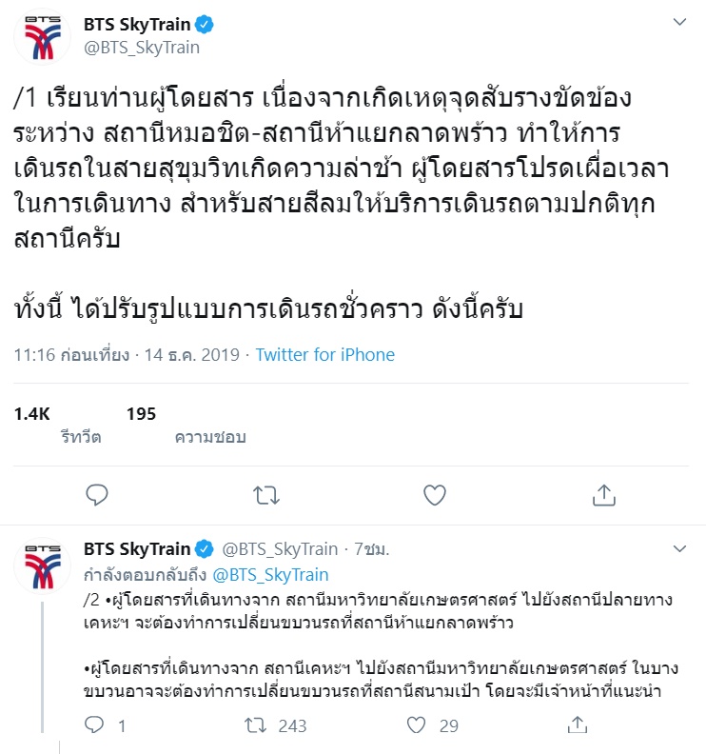Share the second reply tweet
706x754 pixels.
coord(577,725)
